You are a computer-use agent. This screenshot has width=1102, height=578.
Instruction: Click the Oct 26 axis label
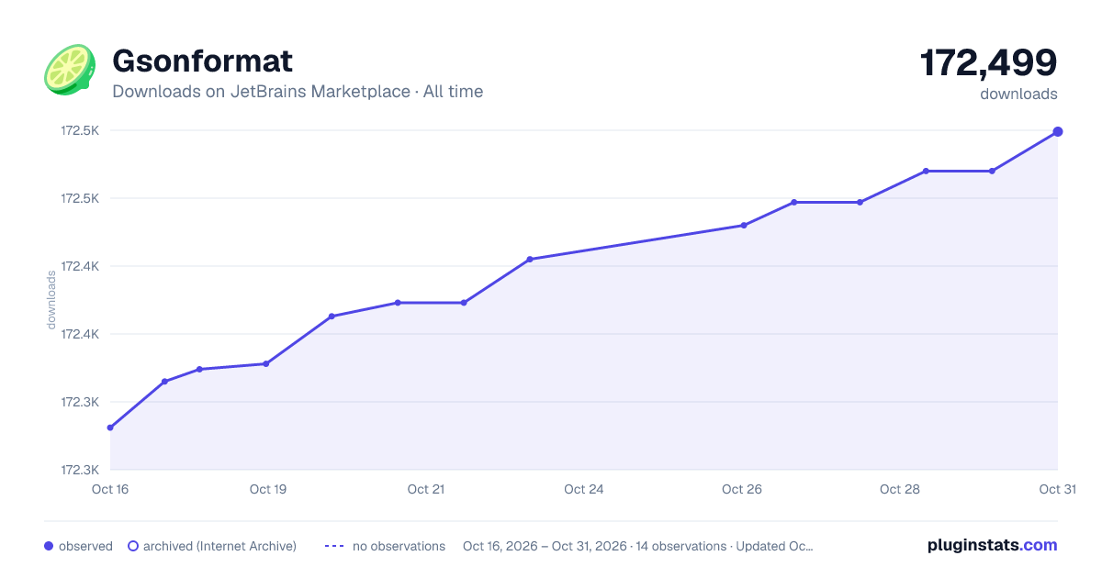pyautogui.click(x=742, y=489)
